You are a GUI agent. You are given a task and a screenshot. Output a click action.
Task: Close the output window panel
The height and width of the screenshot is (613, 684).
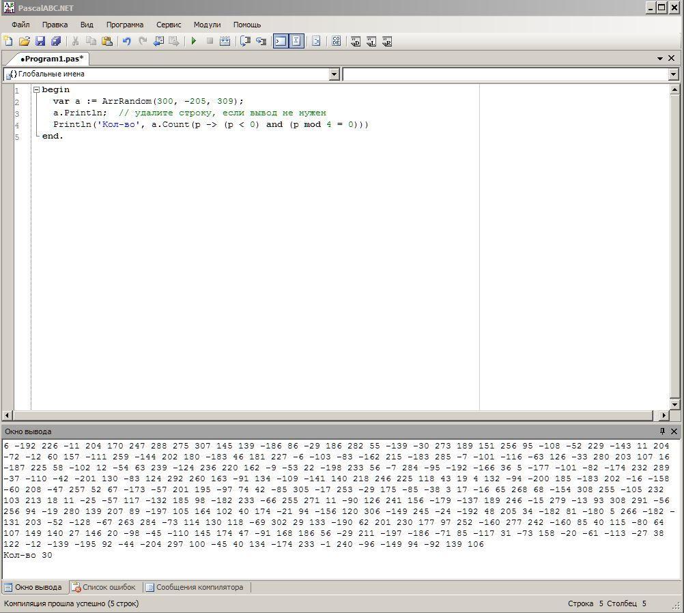pos(674,431)
